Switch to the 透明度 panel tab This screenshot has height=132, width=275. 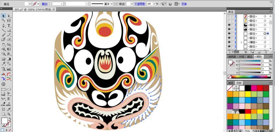[x=232, y=57]
